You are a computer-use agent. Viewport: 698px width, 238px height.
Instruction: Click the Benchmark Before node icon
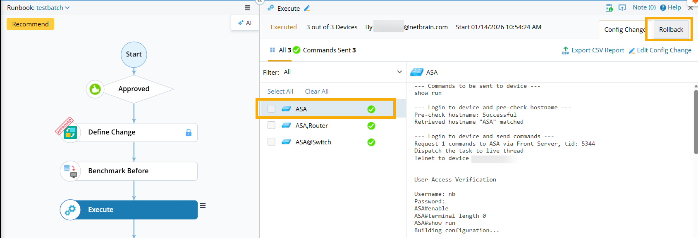pos(70,171)
